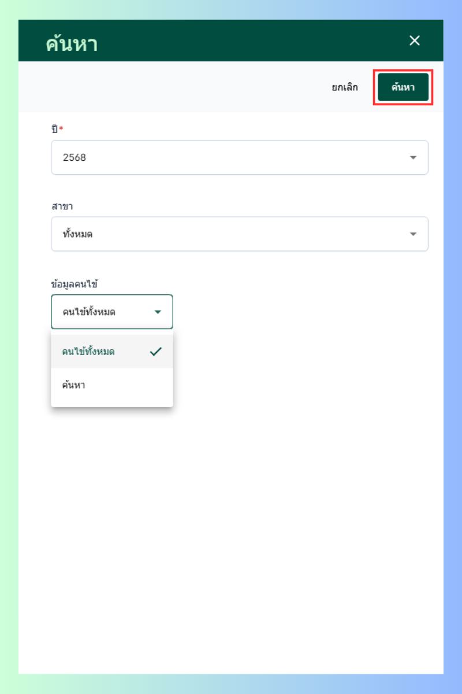This screenshot has width=462, height=694.
Task: Click the สาขา field label
Action: [61, 205]
